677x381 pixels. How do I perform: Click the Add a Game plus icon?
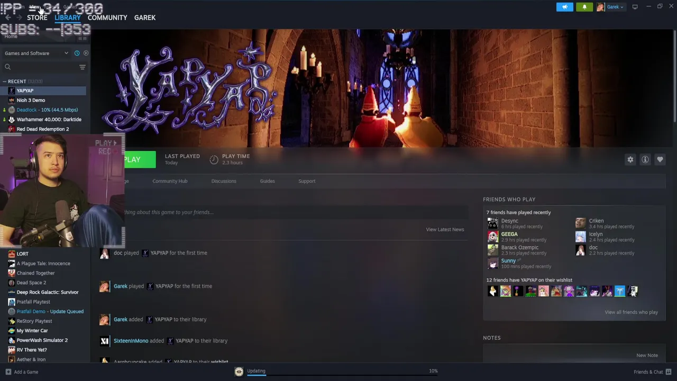[8, 372]
